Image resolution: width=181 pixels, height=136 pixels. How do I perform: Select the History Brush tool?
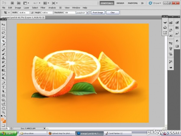(x=3, y=62)
